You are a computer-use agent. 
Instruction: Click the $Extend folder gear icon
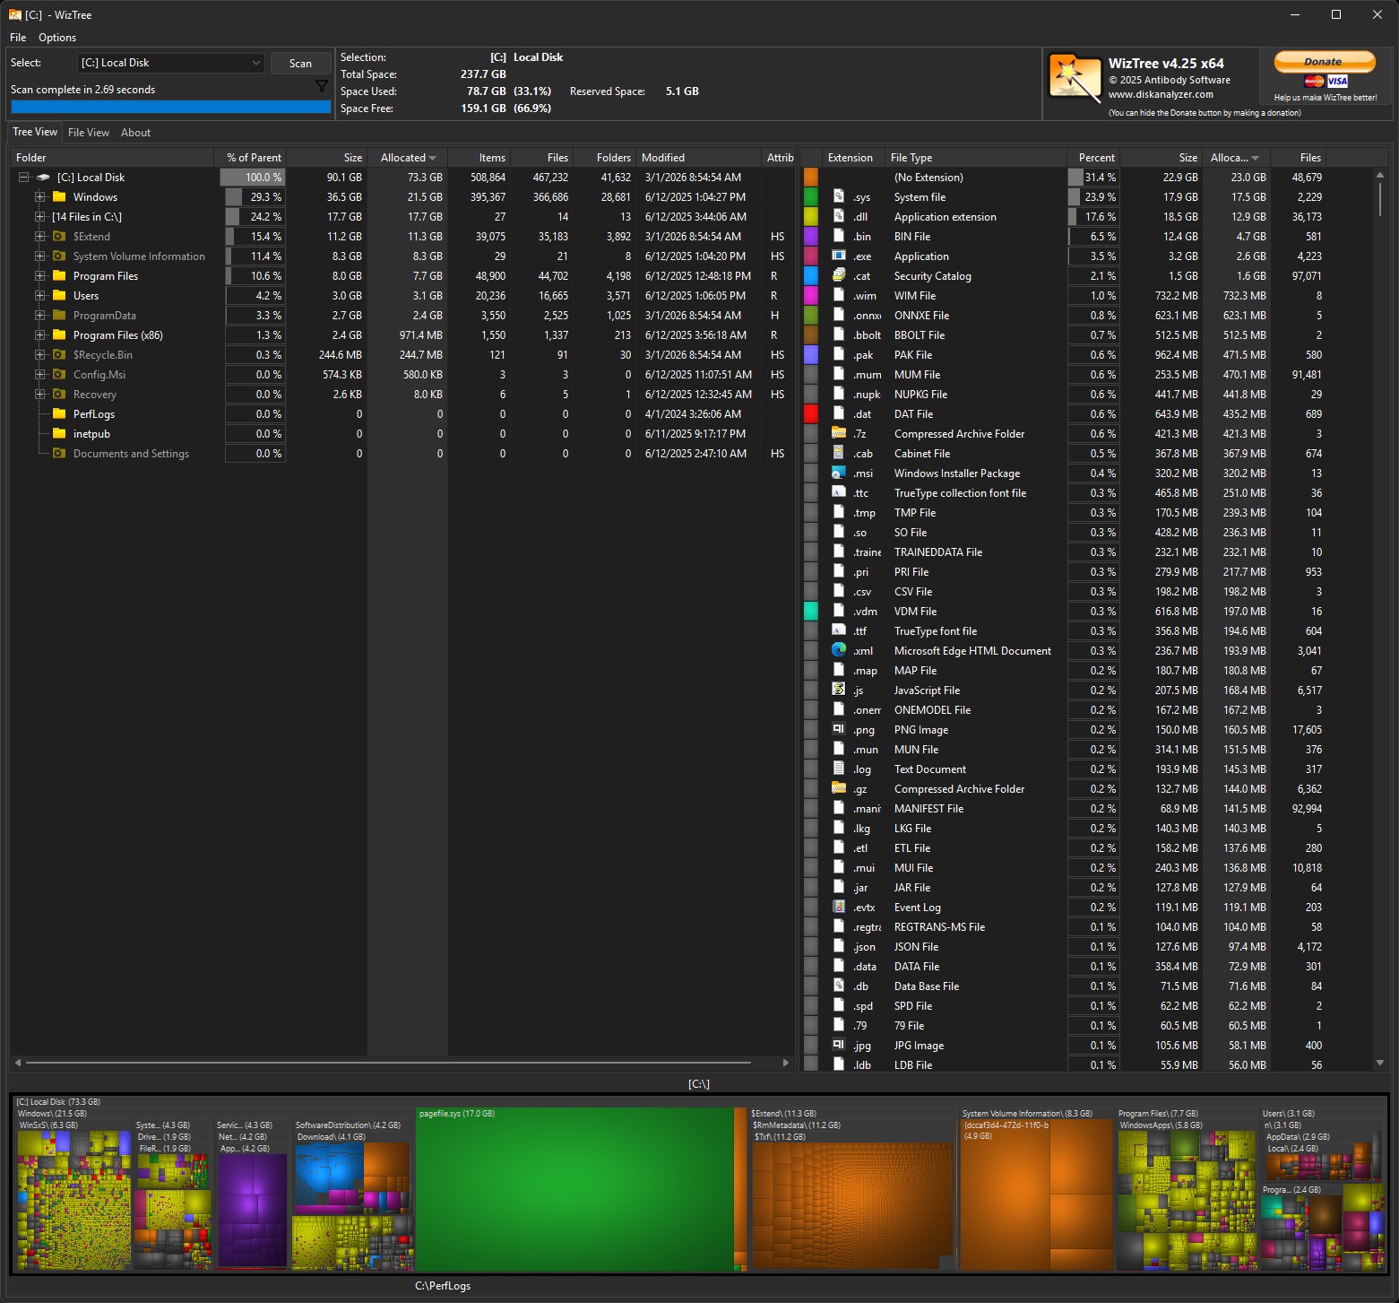tap(60, 236)
